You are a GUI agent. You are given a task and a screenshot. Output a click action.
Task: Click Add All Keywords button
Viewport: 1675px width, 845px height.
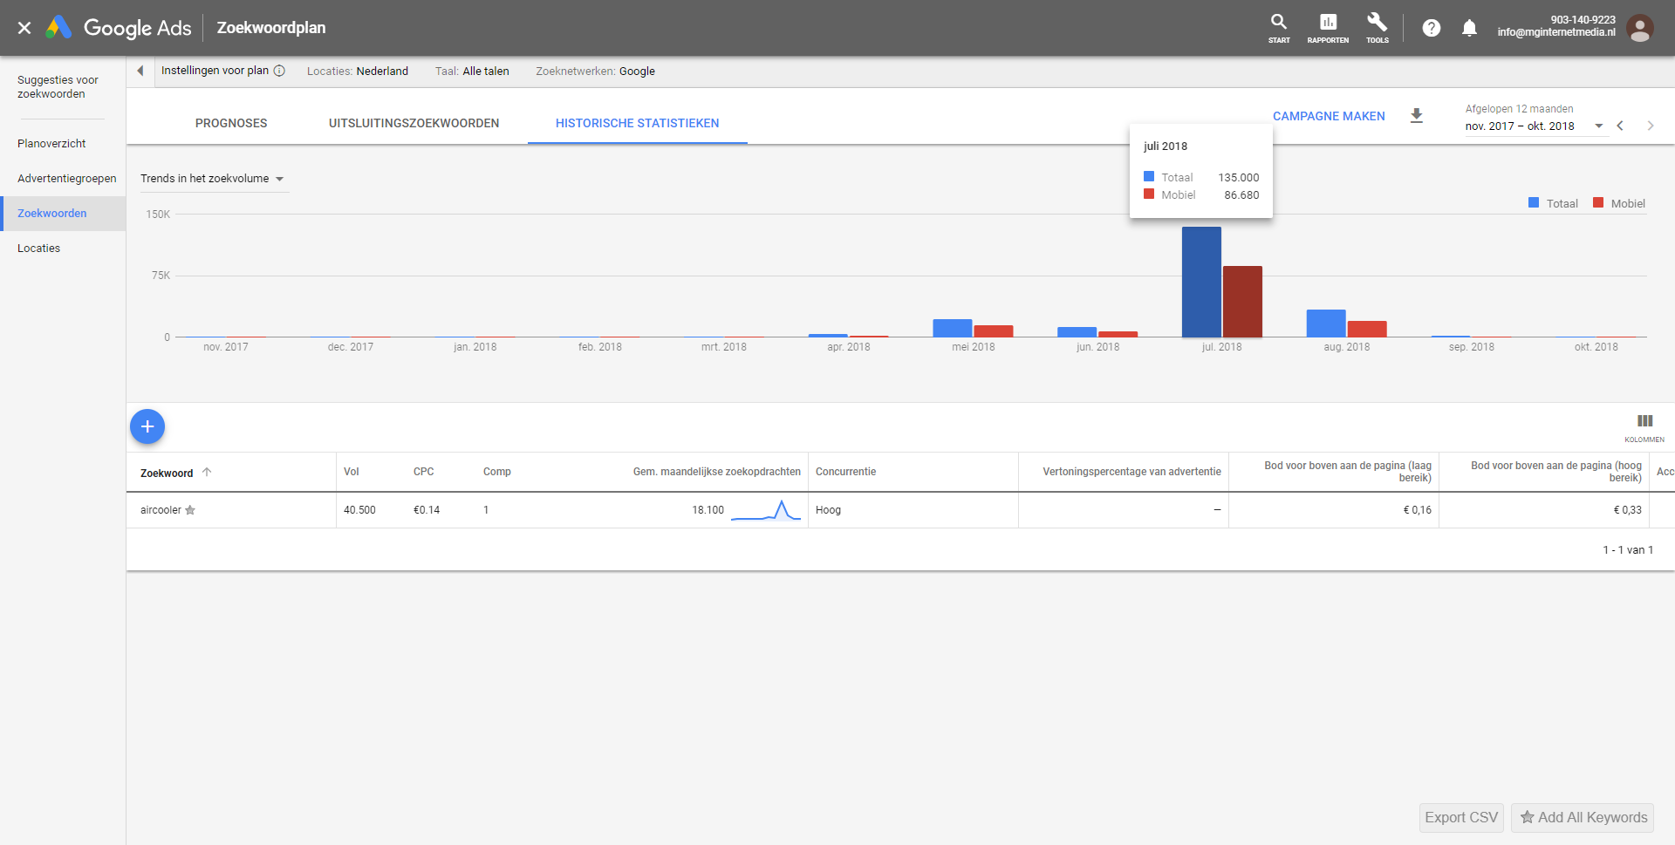(x=1583, y=817)
